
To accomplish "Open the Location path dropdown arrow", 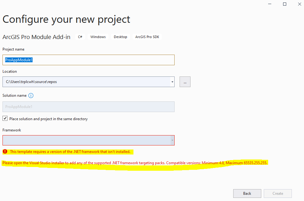I will point(172,82).
